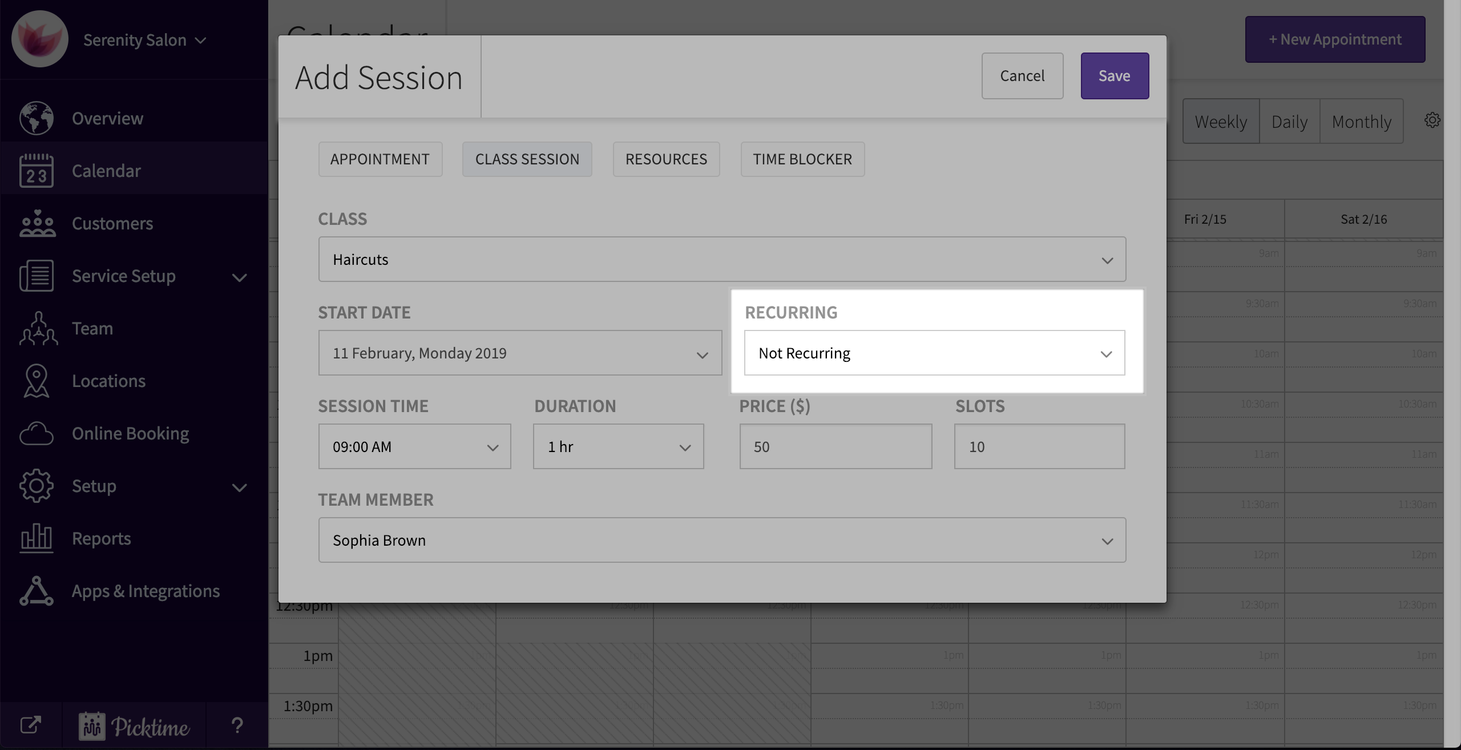Expand the Service Setup submenu
This screenshot has height=750, width=1461.
[x=239, y=277]
